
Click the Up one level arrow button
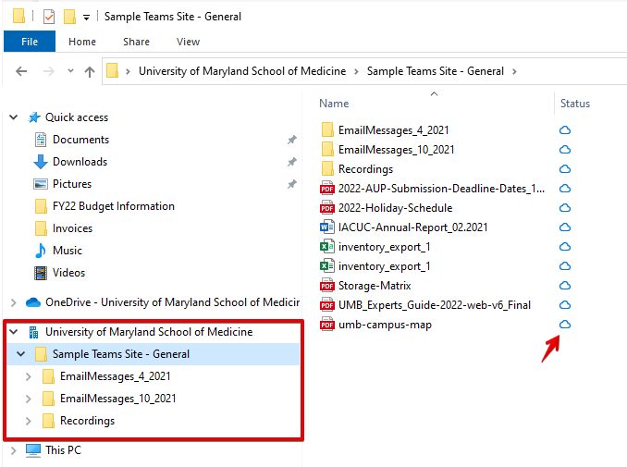tap(90, 71)
